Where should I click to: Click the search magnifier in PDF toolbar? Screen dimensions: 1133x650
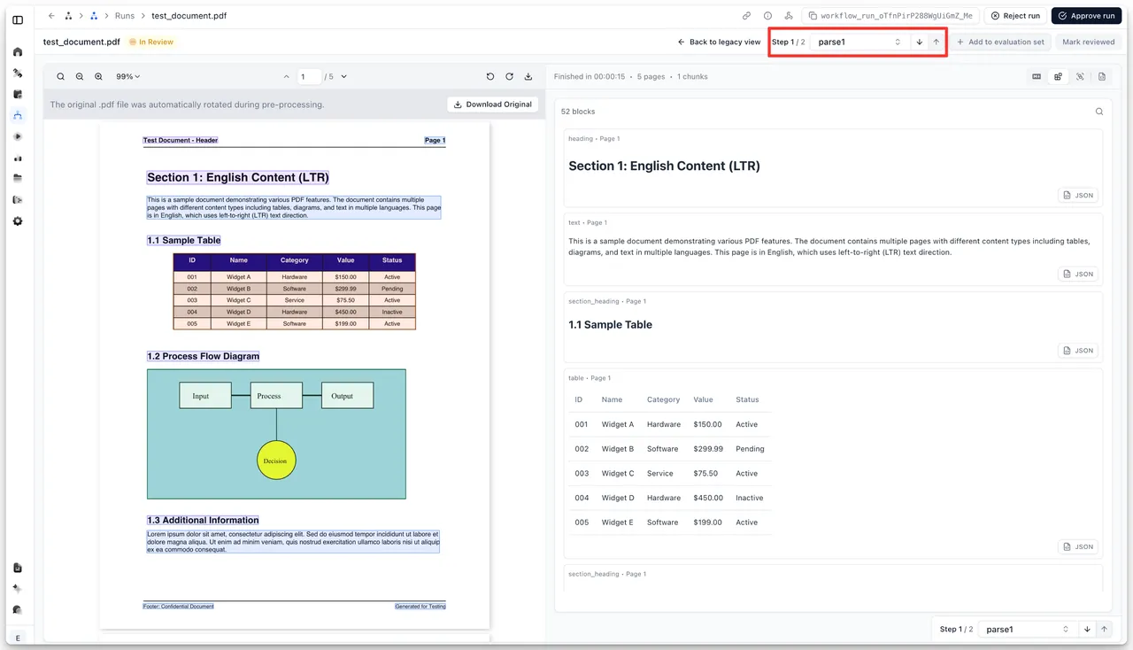click(x=61, y=77)
